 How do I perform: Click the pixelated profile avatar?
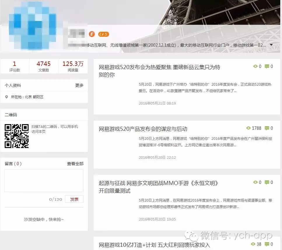[x=32, y=26]
